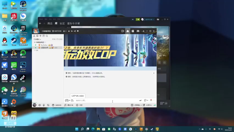Open the 库 tab in Steam
The image size is (234, 132).
(x=56, y=23)
